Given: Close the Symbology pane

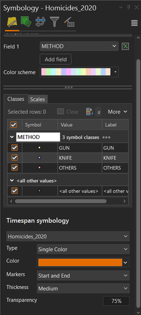Looking at the screenshot, I should 136,7.
